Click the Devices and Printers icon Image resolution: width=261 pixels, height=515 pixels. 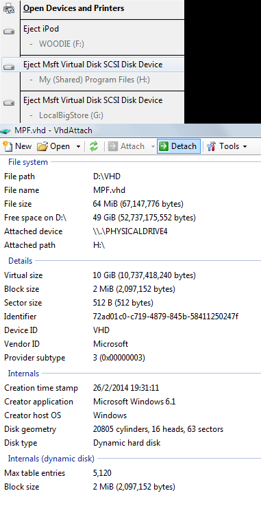(x=9, y=8)
